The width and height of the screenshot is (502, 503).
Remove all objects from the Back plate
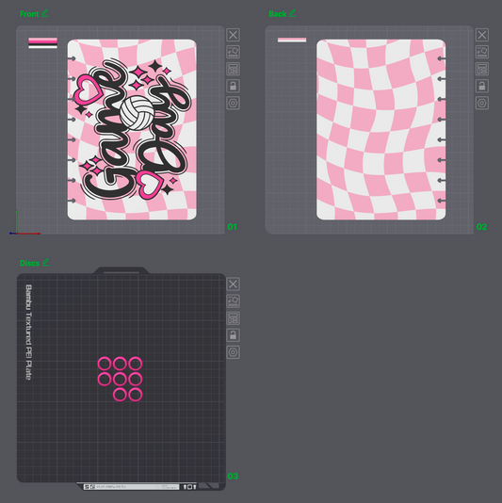pos(482,35)
